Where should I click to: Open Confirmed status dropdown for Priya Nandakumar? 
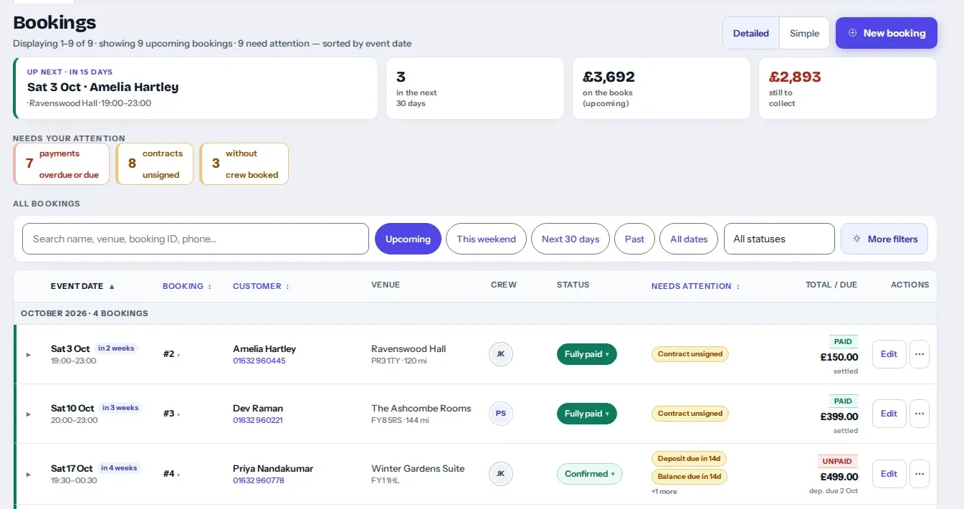click(589, 474)
